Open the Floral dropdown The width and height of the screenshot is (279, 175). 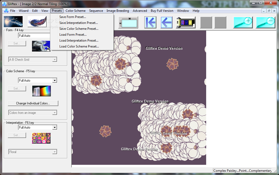(x=33, y=152)
